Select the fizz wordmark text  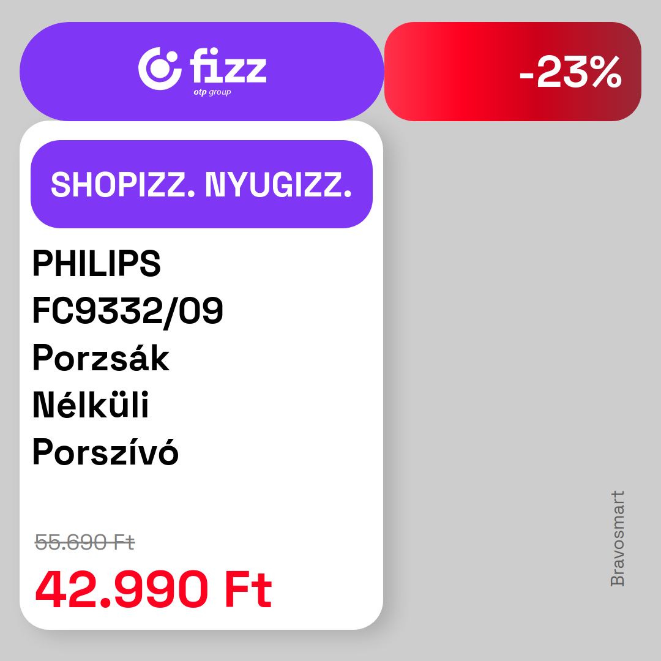[228, 65]
